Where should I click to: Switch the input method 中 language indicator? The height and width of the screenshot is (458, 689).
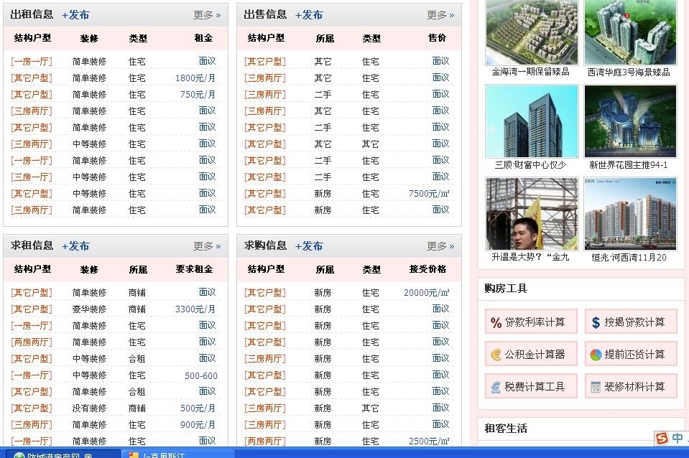(x=678, y=438)
